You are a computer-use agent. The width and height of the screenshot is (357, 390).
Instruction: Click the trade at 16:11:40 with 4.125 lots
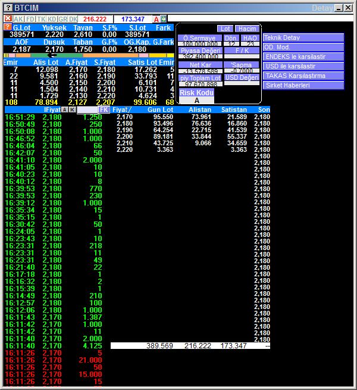pyautogui.click(x=54, y=346)
